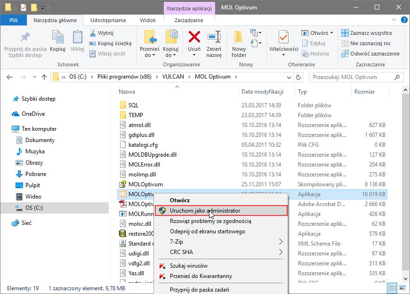Click the Kopiuj (copy) ribbon icon

(x=57, y=37)
